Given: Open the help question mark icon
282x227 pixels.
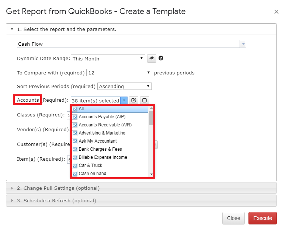Looking at the screenshot, I should (161, 58).
